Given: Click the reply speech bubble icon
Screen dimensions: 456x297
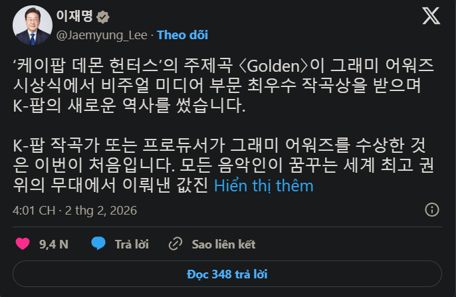Looking at the screenshot, I should coord(99,244).
